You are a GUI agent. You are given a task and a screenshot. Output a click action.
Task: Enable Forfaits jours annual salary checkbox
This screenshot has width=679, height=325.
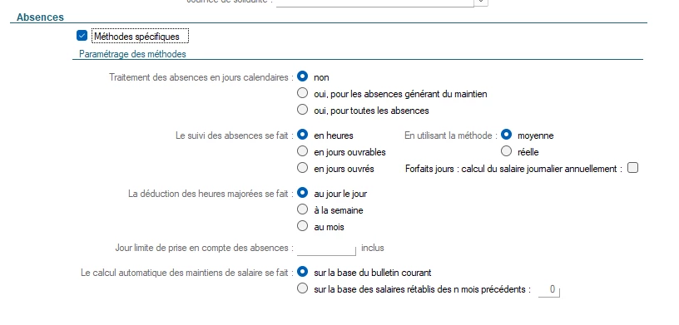click(x=632, y=168)
